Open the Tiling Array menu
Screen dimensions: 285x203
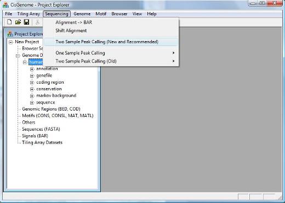(x=29, y=14)
